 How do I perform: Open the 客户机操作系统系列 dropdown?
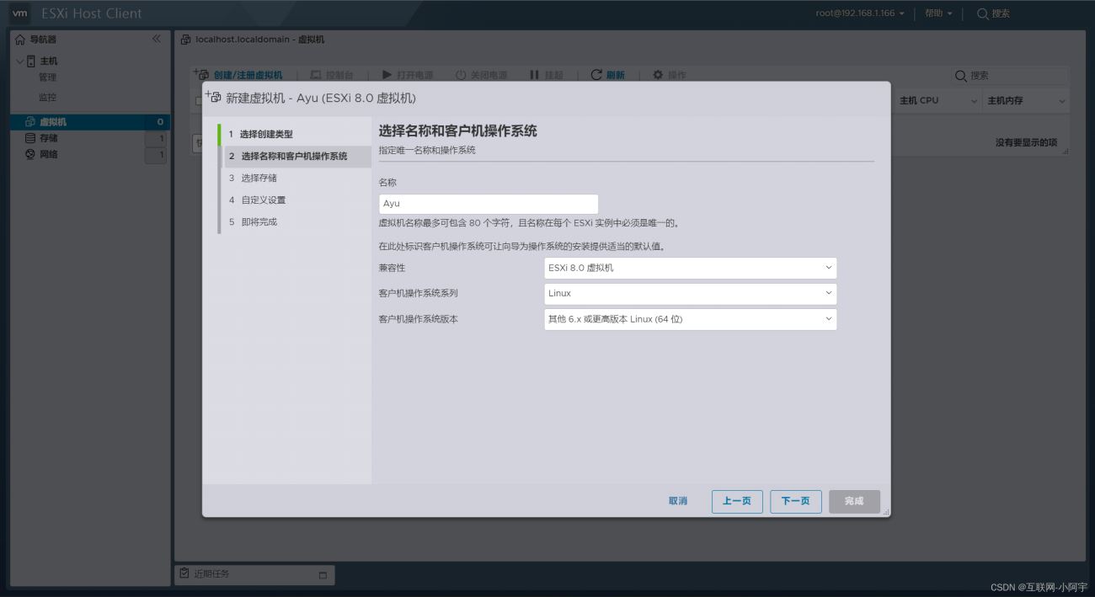point(690,293)
